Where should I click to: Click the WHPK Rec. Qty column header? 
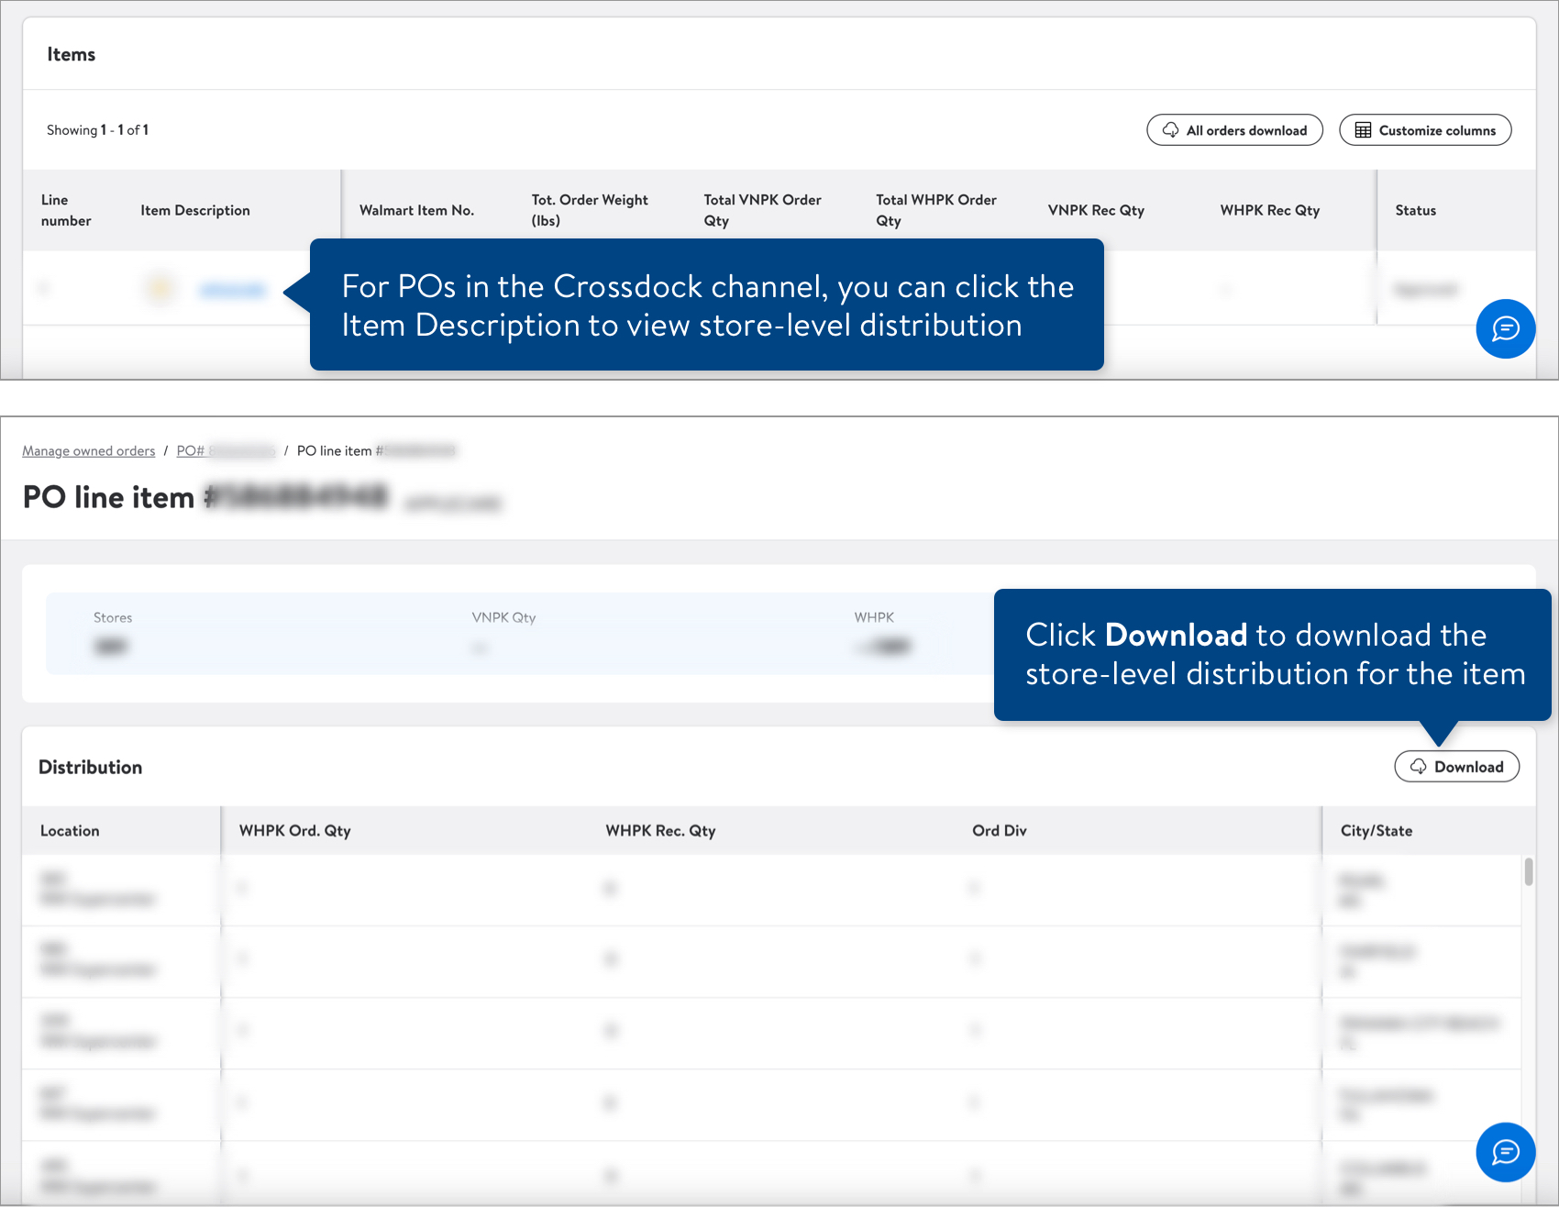(x=661, y=831)
